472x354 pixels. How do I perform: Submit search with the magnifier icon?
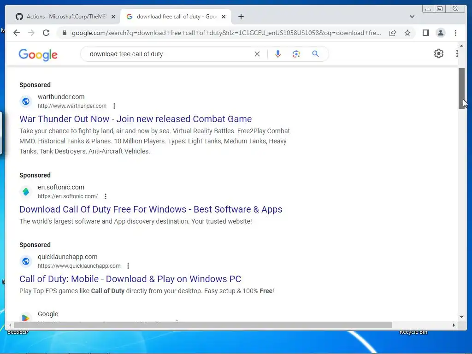pos(315,54)
